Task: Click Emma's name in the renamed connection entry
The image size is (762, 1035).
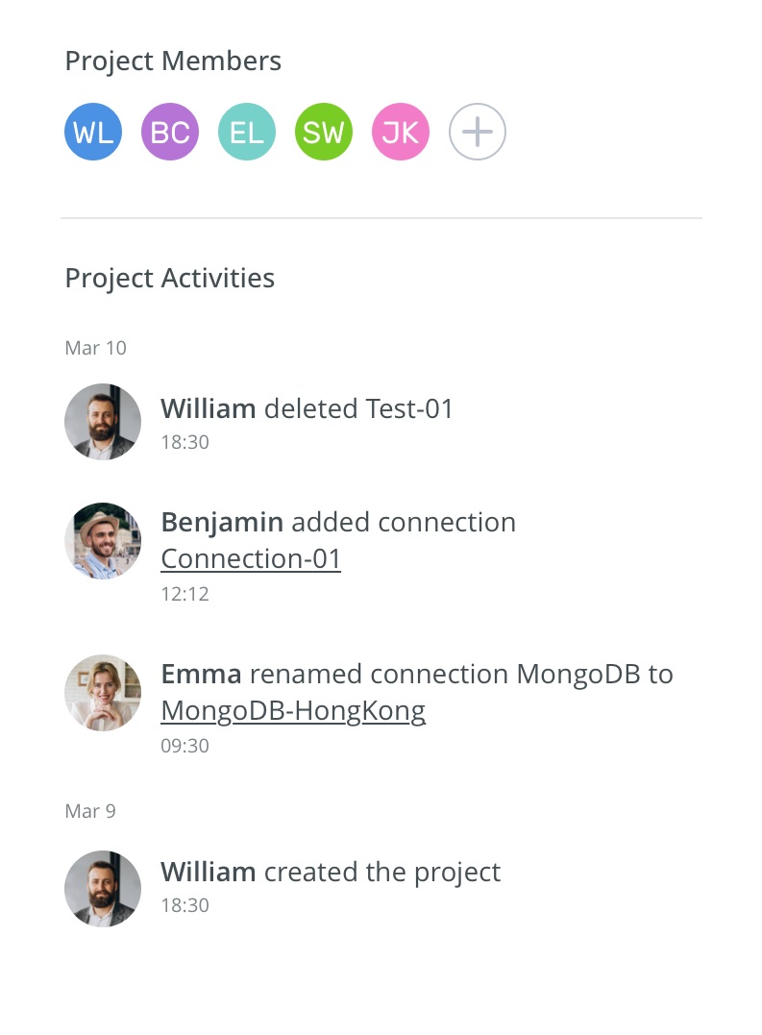Action: point(202,674)
